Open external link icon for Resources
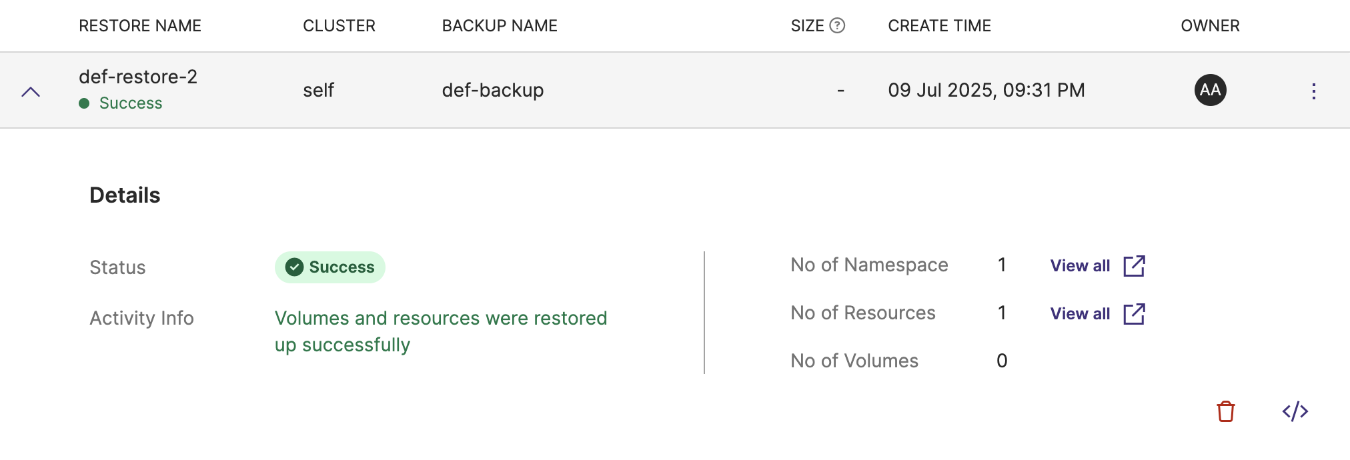The image size is (1350, 460). tap(1134, 314)
